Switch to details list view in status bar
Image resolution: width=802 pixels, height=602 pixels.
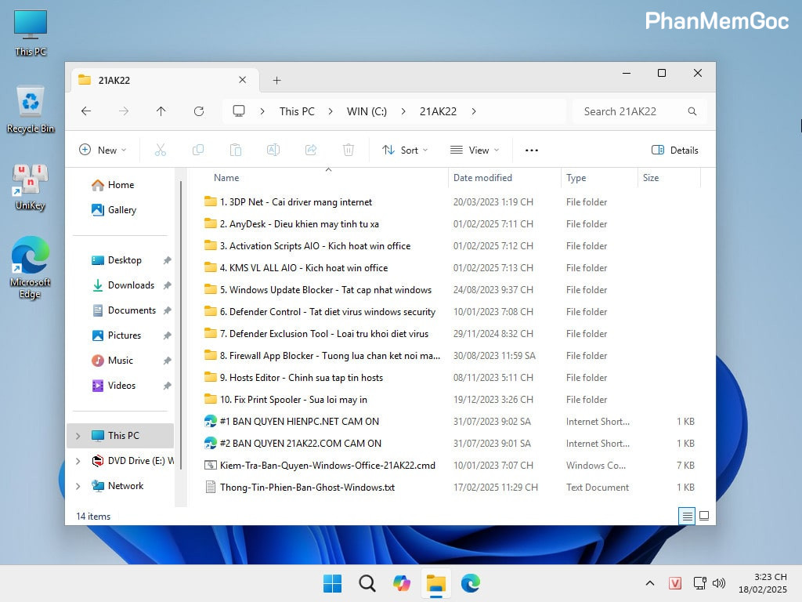coord(687,516)
